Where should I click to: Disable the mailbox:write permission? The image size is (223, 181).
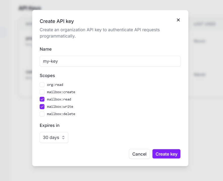(42, 106)
